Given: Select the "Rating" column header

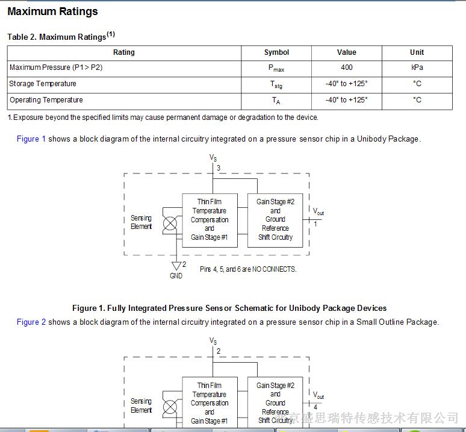Looking at the screenshot, I should [124, 52].
